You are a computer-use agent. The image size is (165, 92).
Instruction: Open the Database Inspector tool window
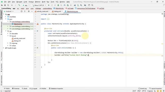tap(56, 88)
